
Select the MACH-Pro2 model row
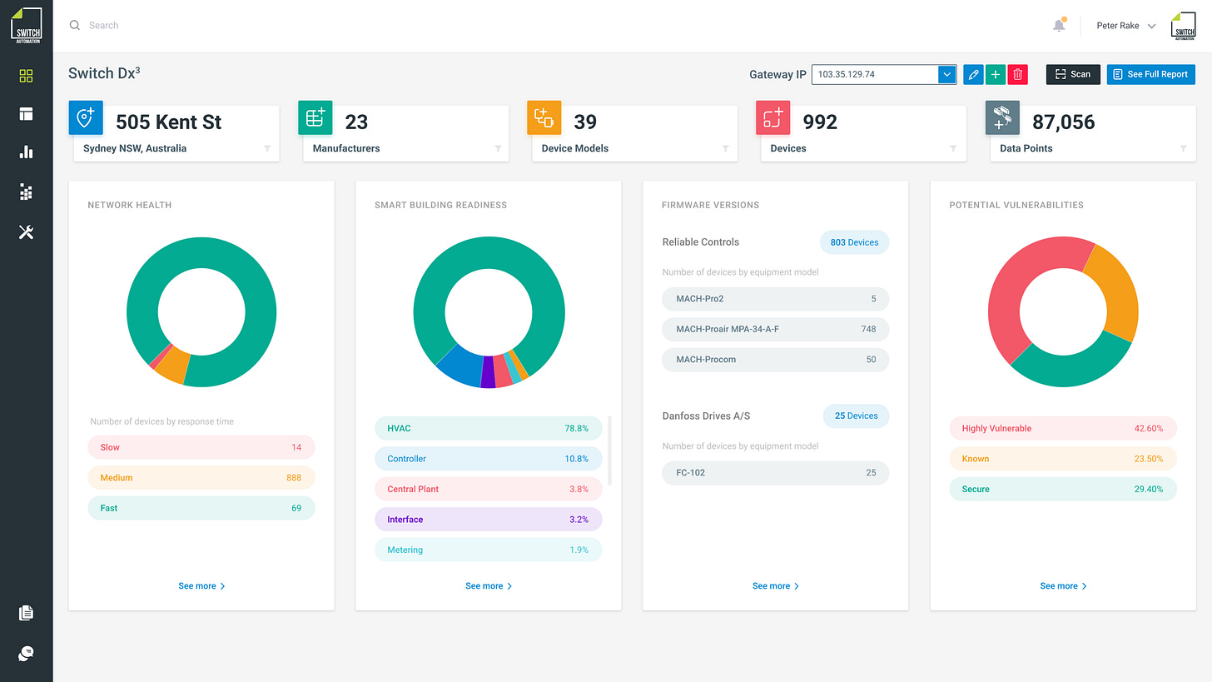776,299
